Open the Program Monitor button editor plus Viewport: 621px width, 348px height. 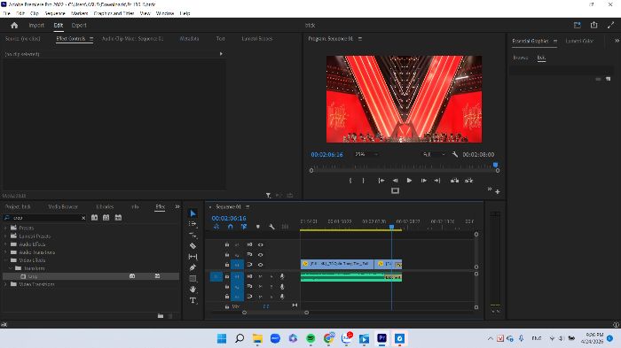[x=498, y=192]
